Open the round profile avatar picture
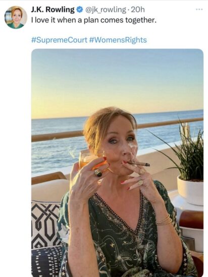Screen dimensions: 208x277 (16, 17)
